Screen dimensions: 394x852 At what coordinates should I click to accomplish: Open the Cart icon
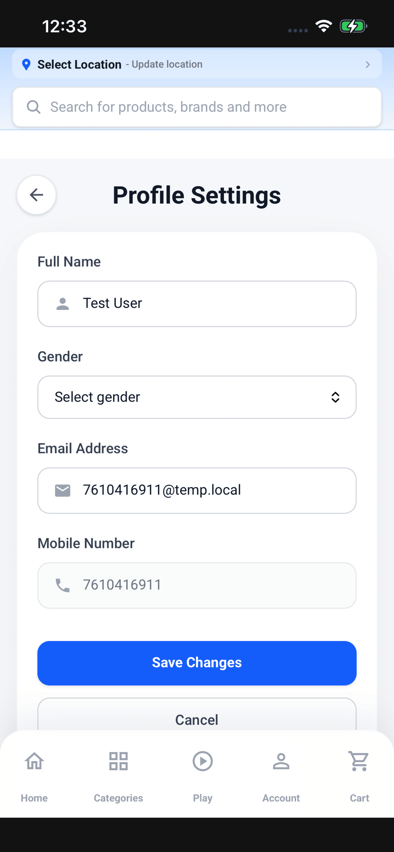click(359, 761)
